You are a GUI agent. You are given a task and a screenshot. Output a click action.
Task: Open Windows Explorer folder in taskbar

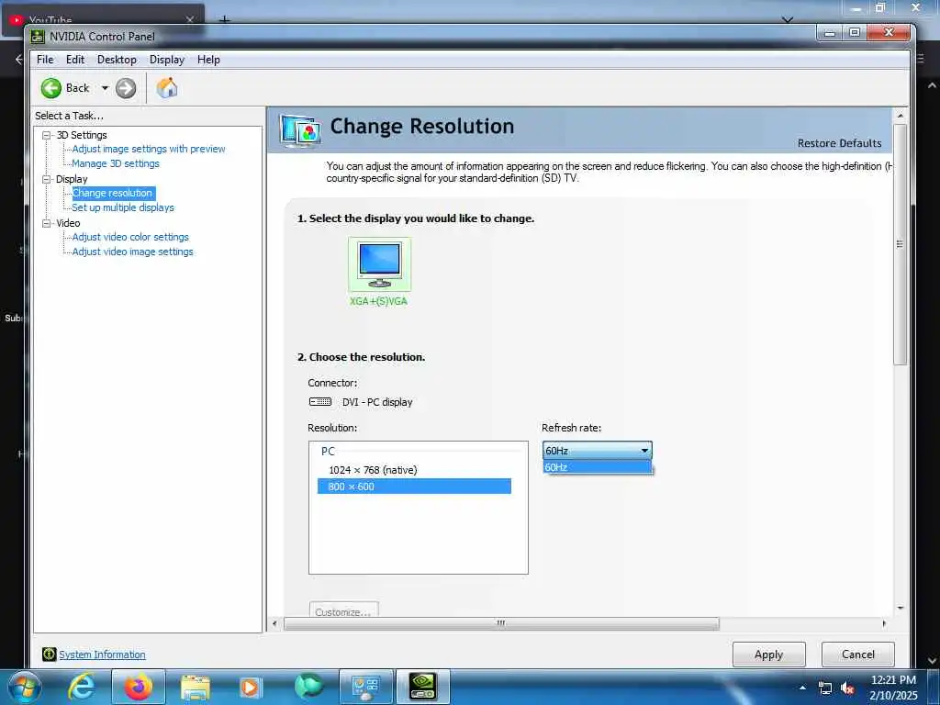[196, 687]
